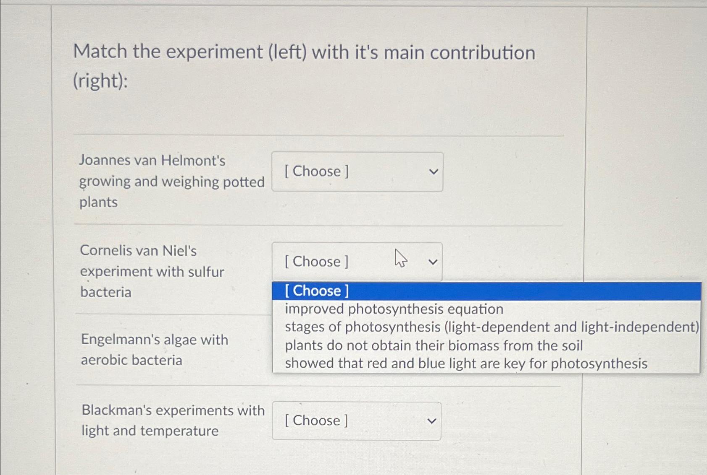Click the chevron on van Helmont's Choose box
Screen dimensions: 707x475
(x=432, y=172)
